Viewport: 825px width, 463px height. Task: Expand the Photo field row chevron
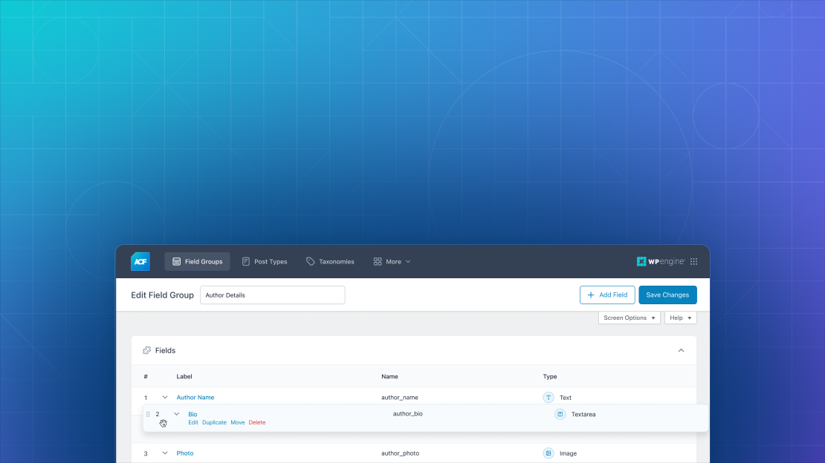click(165, 453)
